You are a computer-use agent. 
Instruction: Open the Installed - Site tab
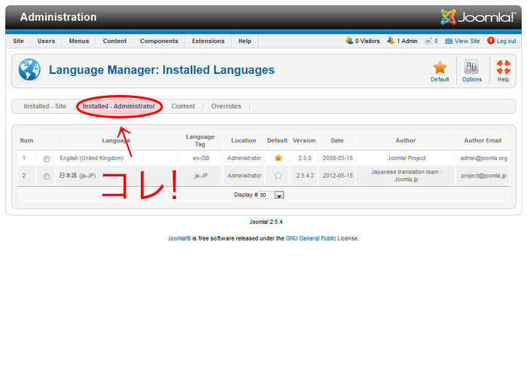[x=45, y=106]
